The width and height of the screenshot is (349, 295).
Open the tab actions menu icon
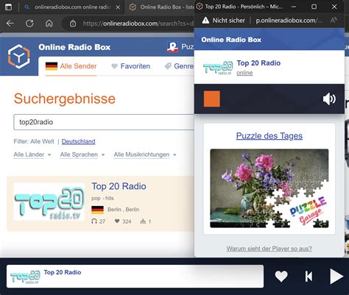pos(8,7)
